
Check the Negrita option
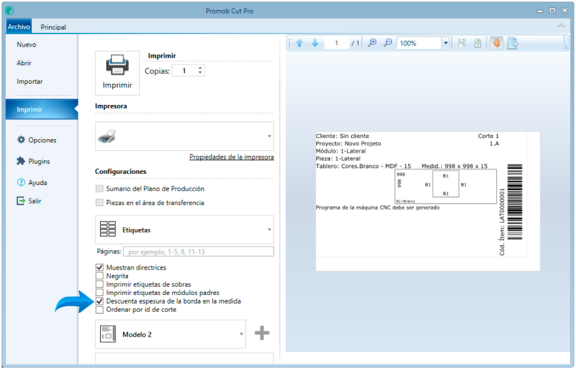[99, 276]
